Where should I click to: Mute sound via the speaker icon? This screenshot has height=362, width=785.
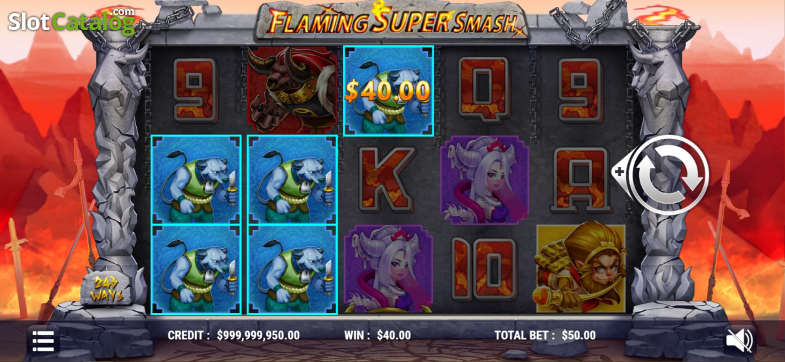click(x=740, y=340)
